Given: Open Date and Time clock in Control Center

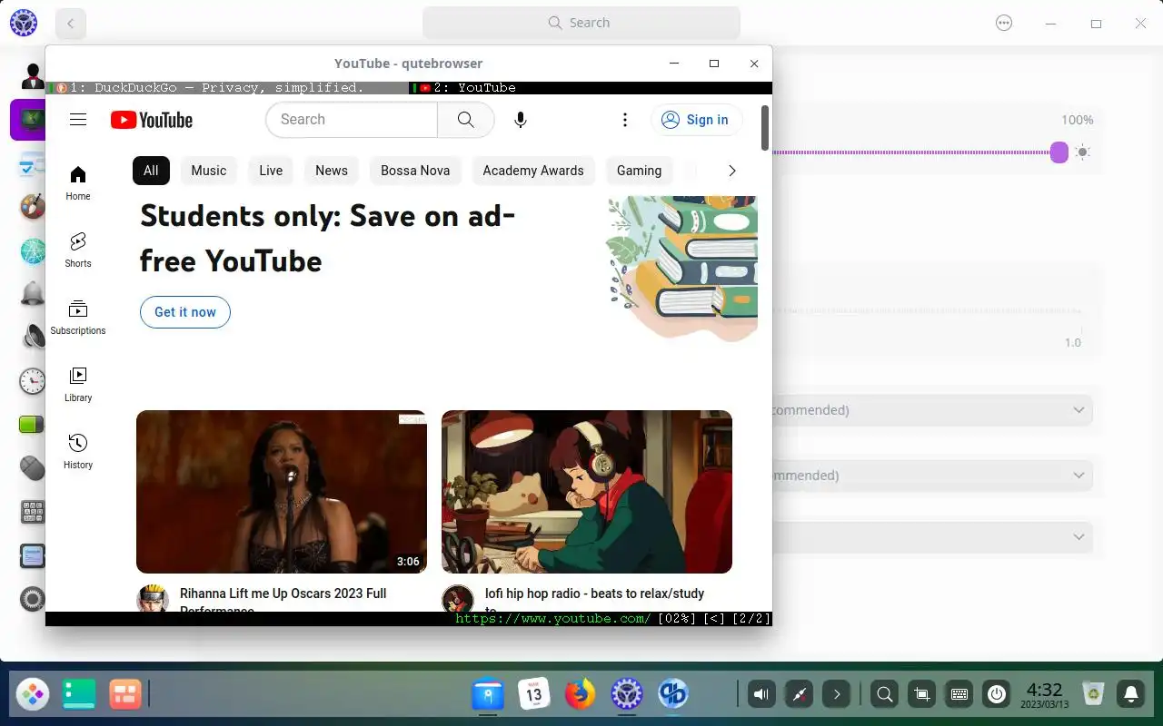Looking at the screenshot, I should [x=33, y=381].
